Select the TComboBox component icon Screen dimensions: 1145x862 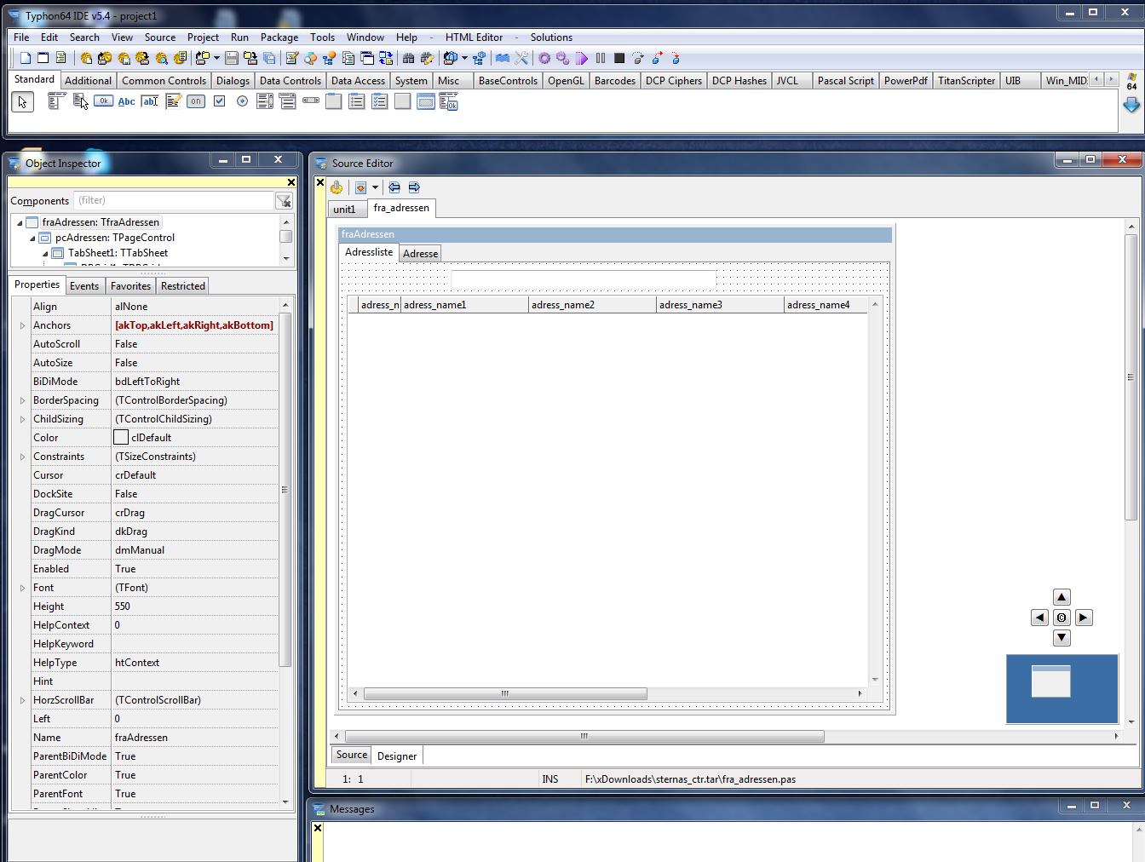(288, 101)
